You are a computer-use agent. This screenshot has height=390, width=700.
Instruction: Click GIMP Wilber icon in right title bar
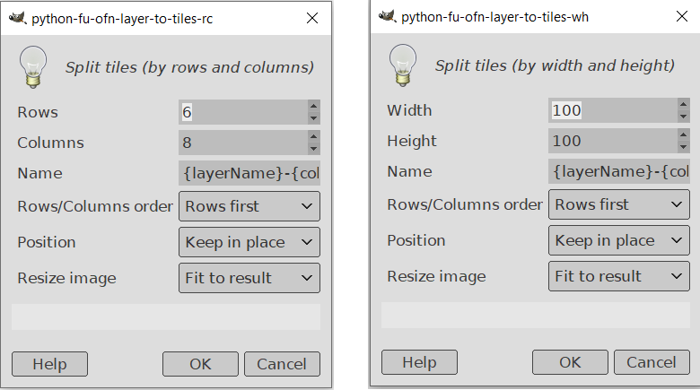pos(387,16)
